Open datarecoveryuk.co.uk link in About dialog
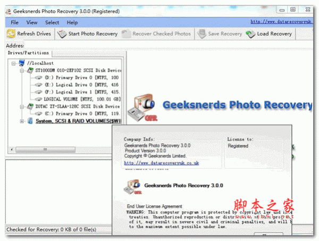The image size is (319, 241). 162,163
